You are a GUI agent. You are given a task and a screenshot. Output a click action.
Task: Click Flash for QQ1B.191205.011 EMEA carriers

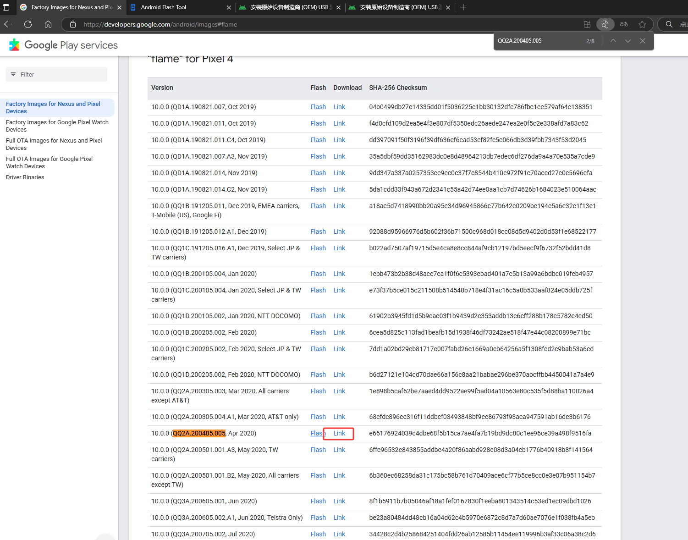click(318, 206)
